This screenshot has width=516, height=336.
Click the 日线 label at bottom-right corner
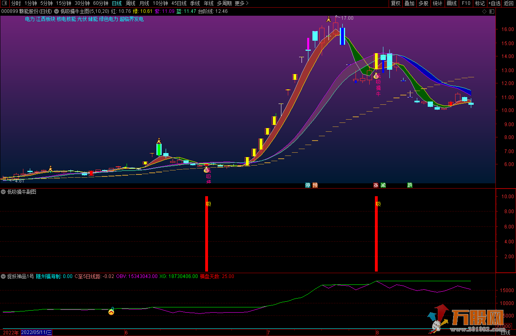tap(505, 333)
